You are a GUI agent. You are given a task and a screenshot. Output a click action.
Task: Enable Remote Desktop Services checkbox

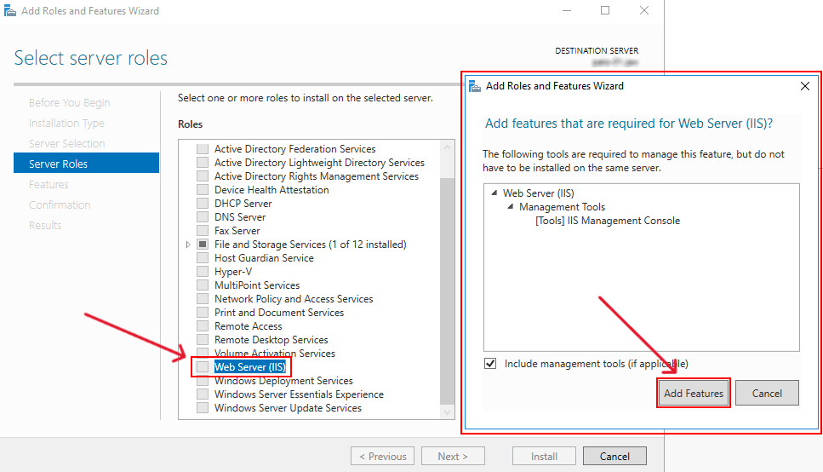coord(203,340)
